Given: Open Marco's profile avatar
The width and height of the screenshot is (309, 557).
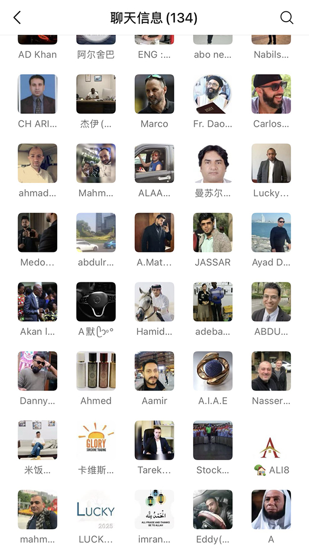Looking at the screenshot, I should [154, 94].
